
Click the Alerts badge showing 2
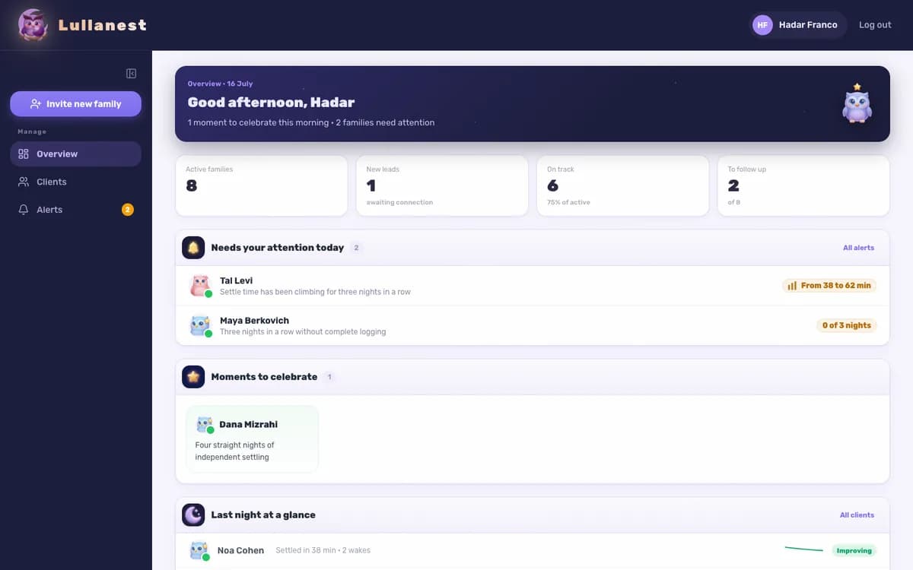pyautogui.click(x=128, y=210)
